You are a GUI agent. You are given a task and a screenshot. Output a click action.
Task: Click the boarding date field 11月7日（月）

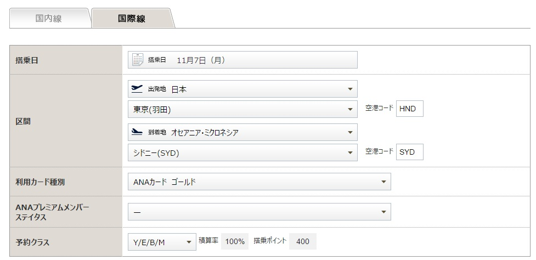pos(242,60)
